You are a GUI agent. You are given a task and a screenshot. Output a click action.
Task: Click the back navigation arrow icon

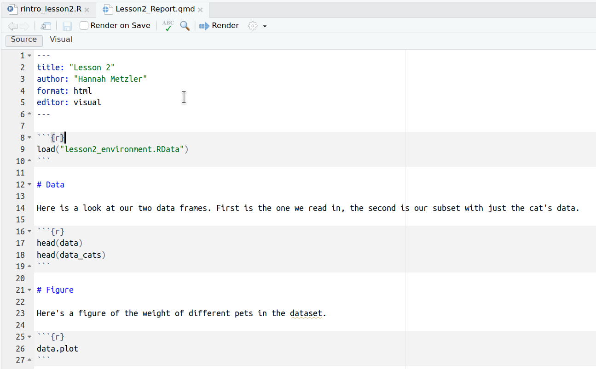pyautogui.click(x=12, y=26)
